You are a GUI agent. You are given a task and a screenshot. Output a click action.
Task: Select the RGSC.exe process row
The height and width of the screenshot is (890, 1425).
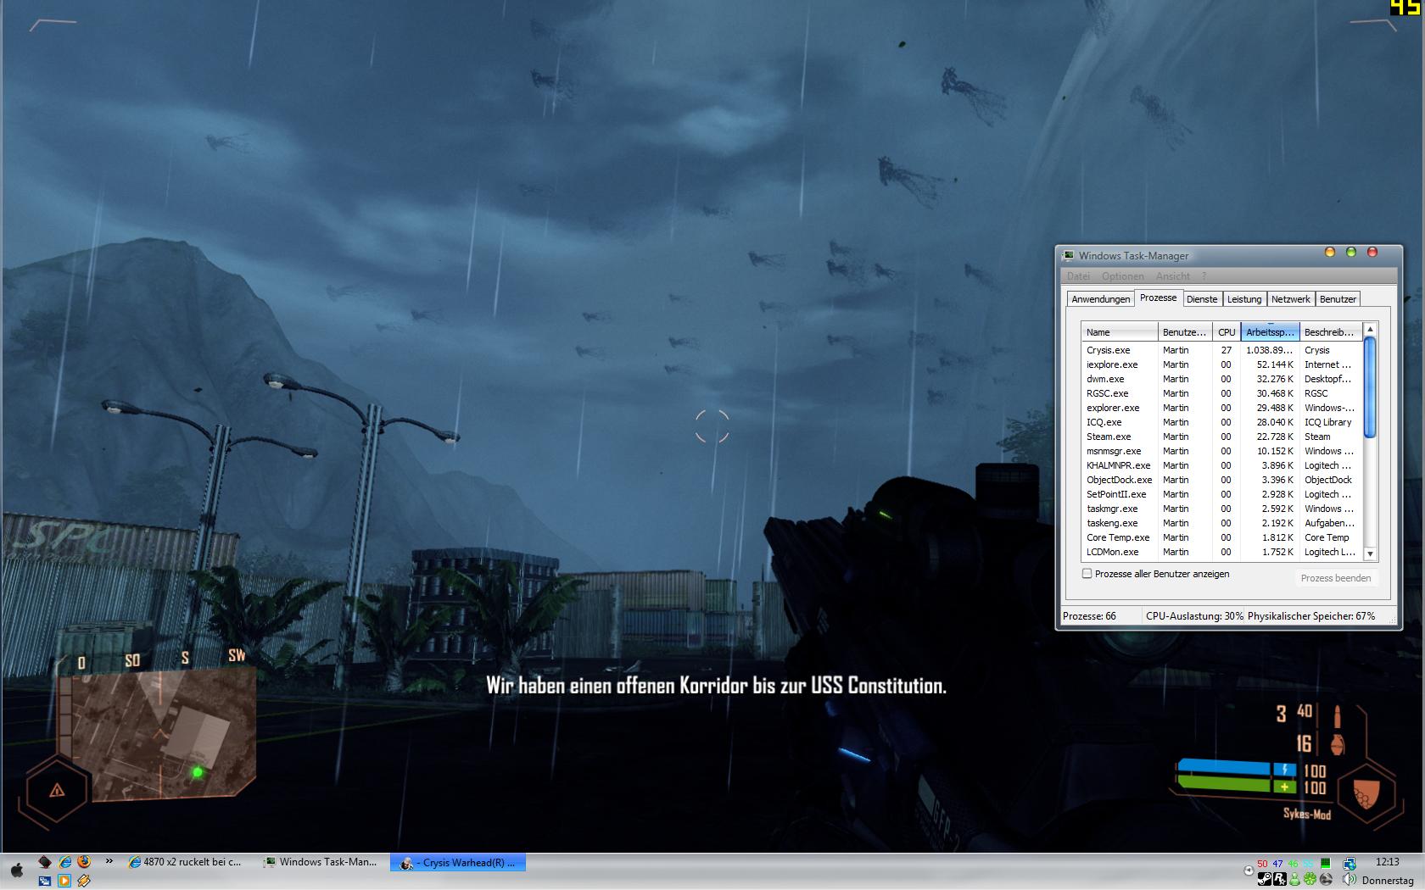pyautogui.click(x=1221, y=393)
